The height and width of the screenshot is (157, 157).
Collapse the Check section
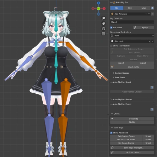[115, 114]
